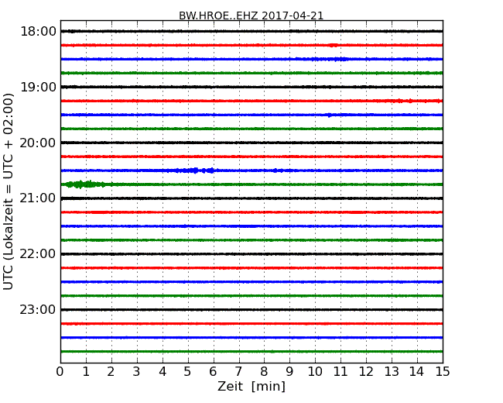
Task: Click the UTC Lokalzeit y-axis label
Action: [x=8, y=191]
